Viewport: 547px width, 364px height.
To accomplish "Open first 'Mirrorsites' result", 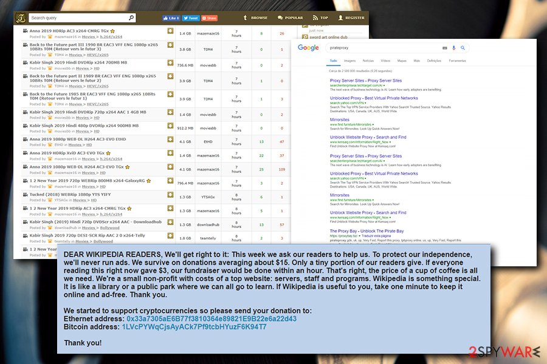I will pos(339,120).
